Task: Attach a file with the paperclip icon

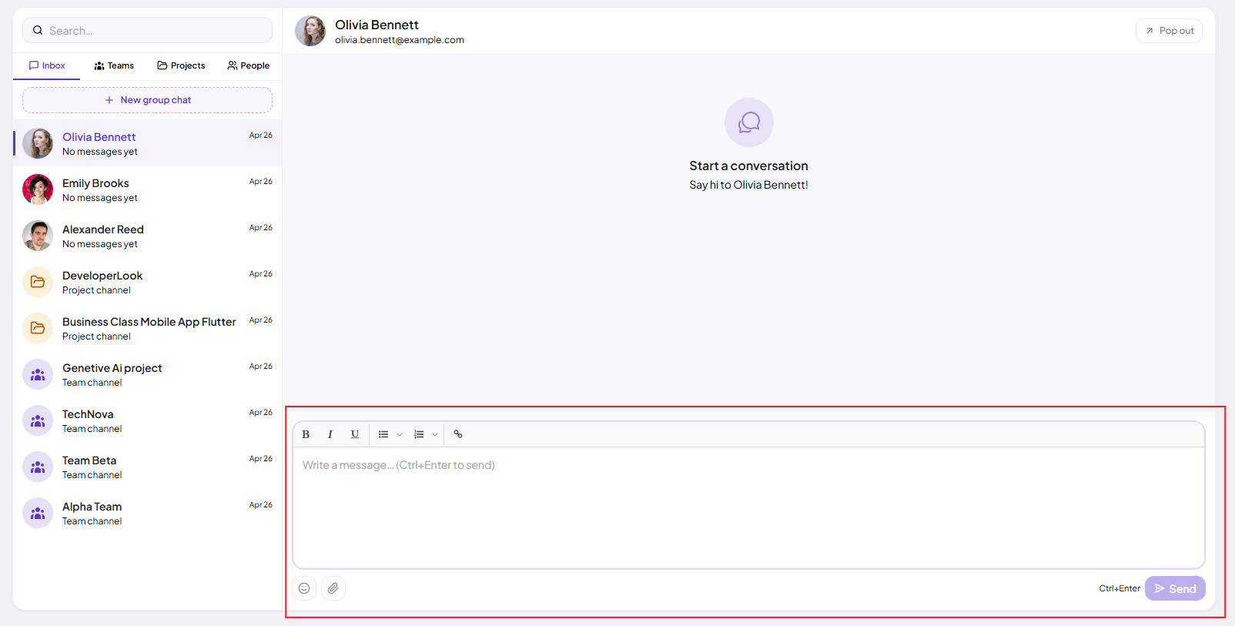Action: [x=333, y=588]
